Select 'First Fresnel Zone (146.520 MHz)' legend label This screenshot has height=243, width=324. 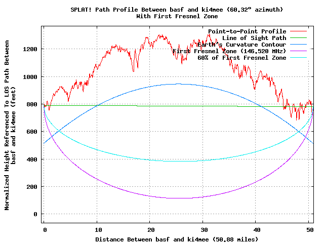pos(229,51)
